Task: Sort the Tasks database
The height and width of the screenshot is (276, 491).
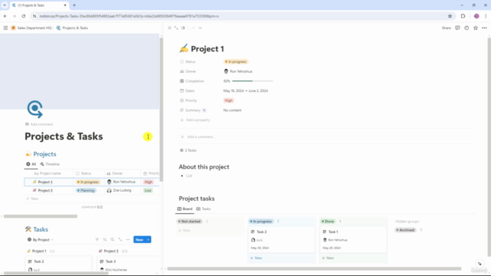Action: 105,240
